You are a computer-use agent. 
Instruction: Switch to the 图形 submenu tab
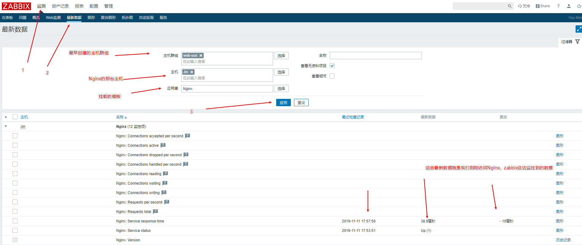[x=91, y=18]
